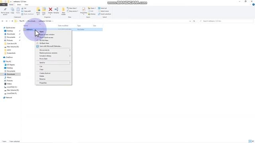Open Move to dropdown in ribbon
255x143 pixels.
click(38, 11)
